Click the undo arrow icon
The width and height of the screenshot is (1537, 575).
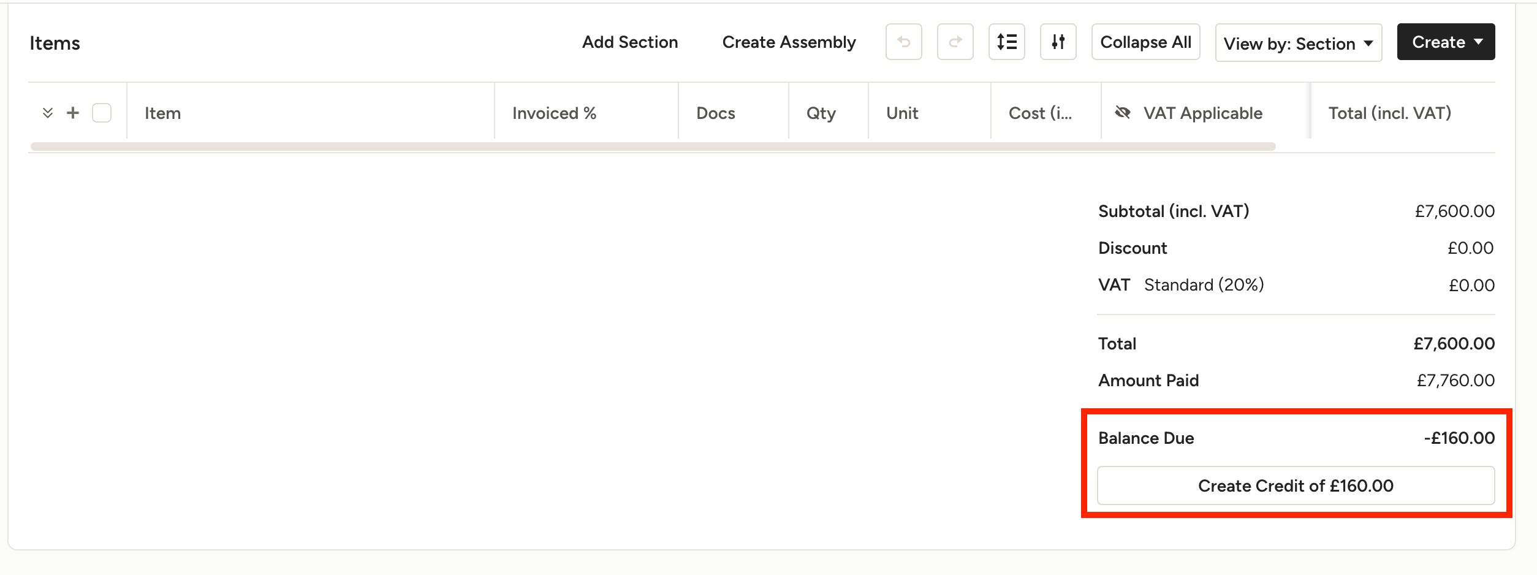point(903,42)
